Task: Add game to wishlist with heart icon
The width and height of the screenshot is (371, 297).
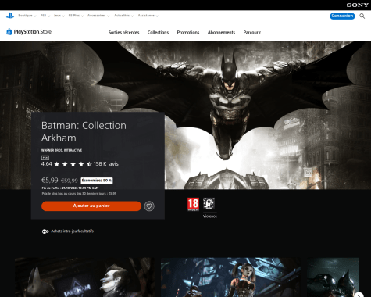Action: click(149, 206)
